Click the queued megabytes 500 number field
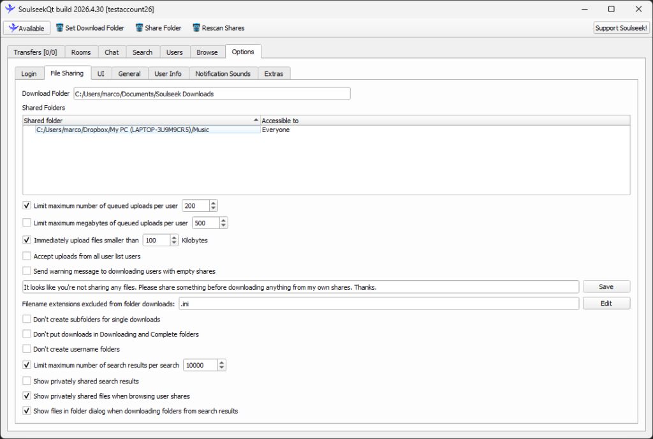Screen dimensions: 653x439 [x=206, y=223]
